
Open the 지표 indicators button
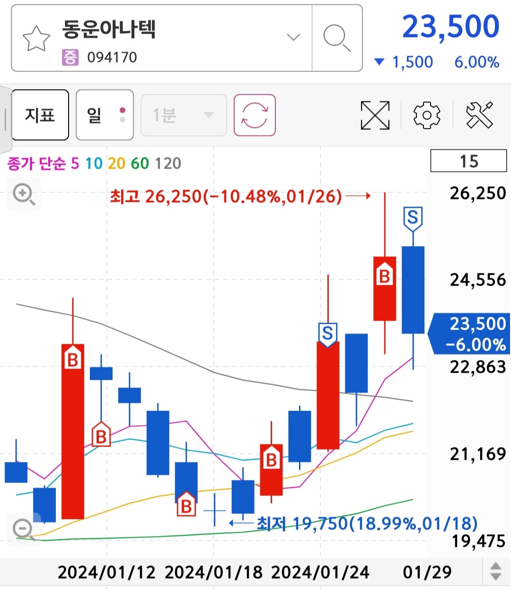click(40, 115)
